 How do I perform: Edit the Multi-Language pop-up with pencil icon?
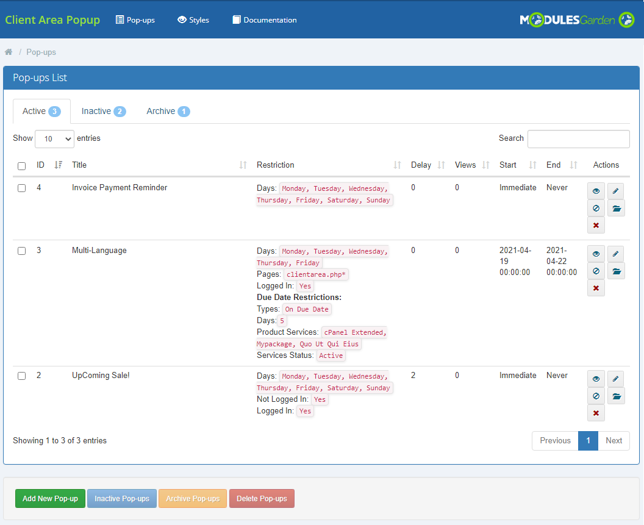616,254
